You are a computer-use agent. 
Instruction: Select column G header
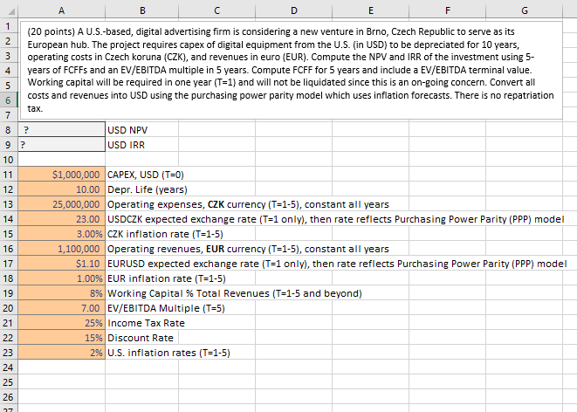[525, 10]
